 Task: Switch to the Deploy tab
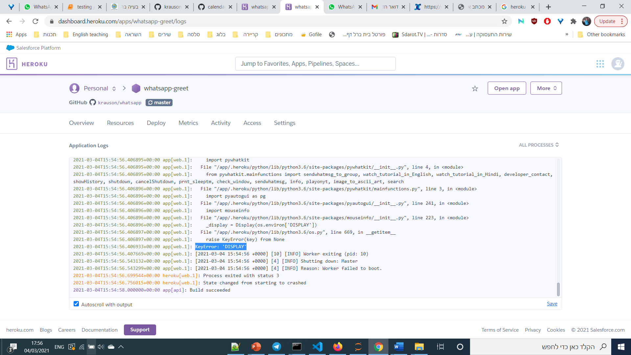coord(156,123)
